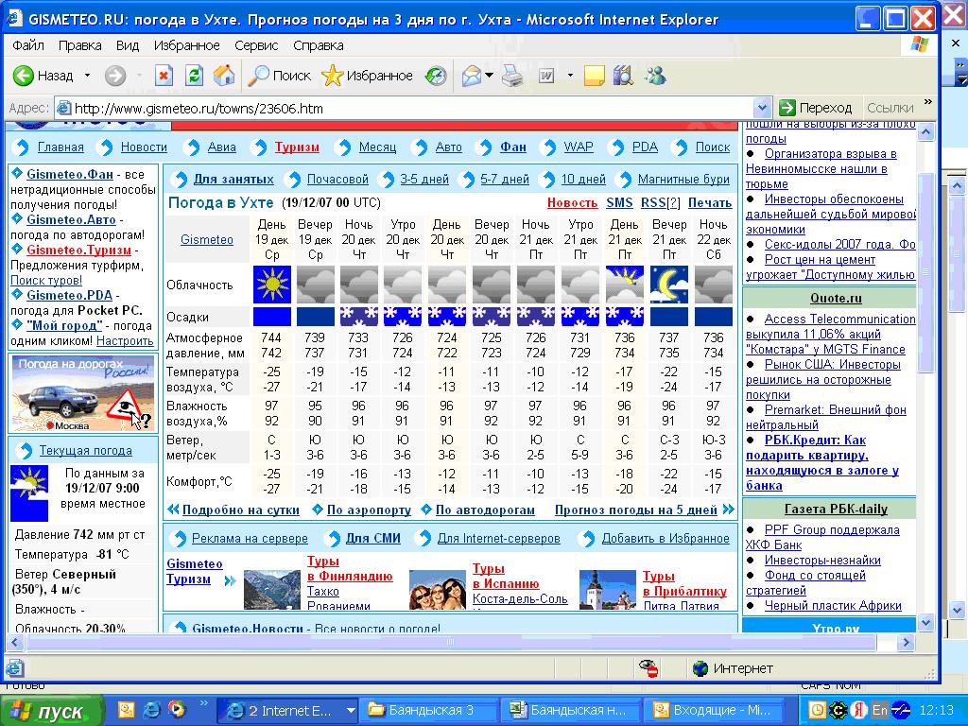Viewport: 968px width, 726px height.
Task: Open the Текущая погода link
Action: 86,451
